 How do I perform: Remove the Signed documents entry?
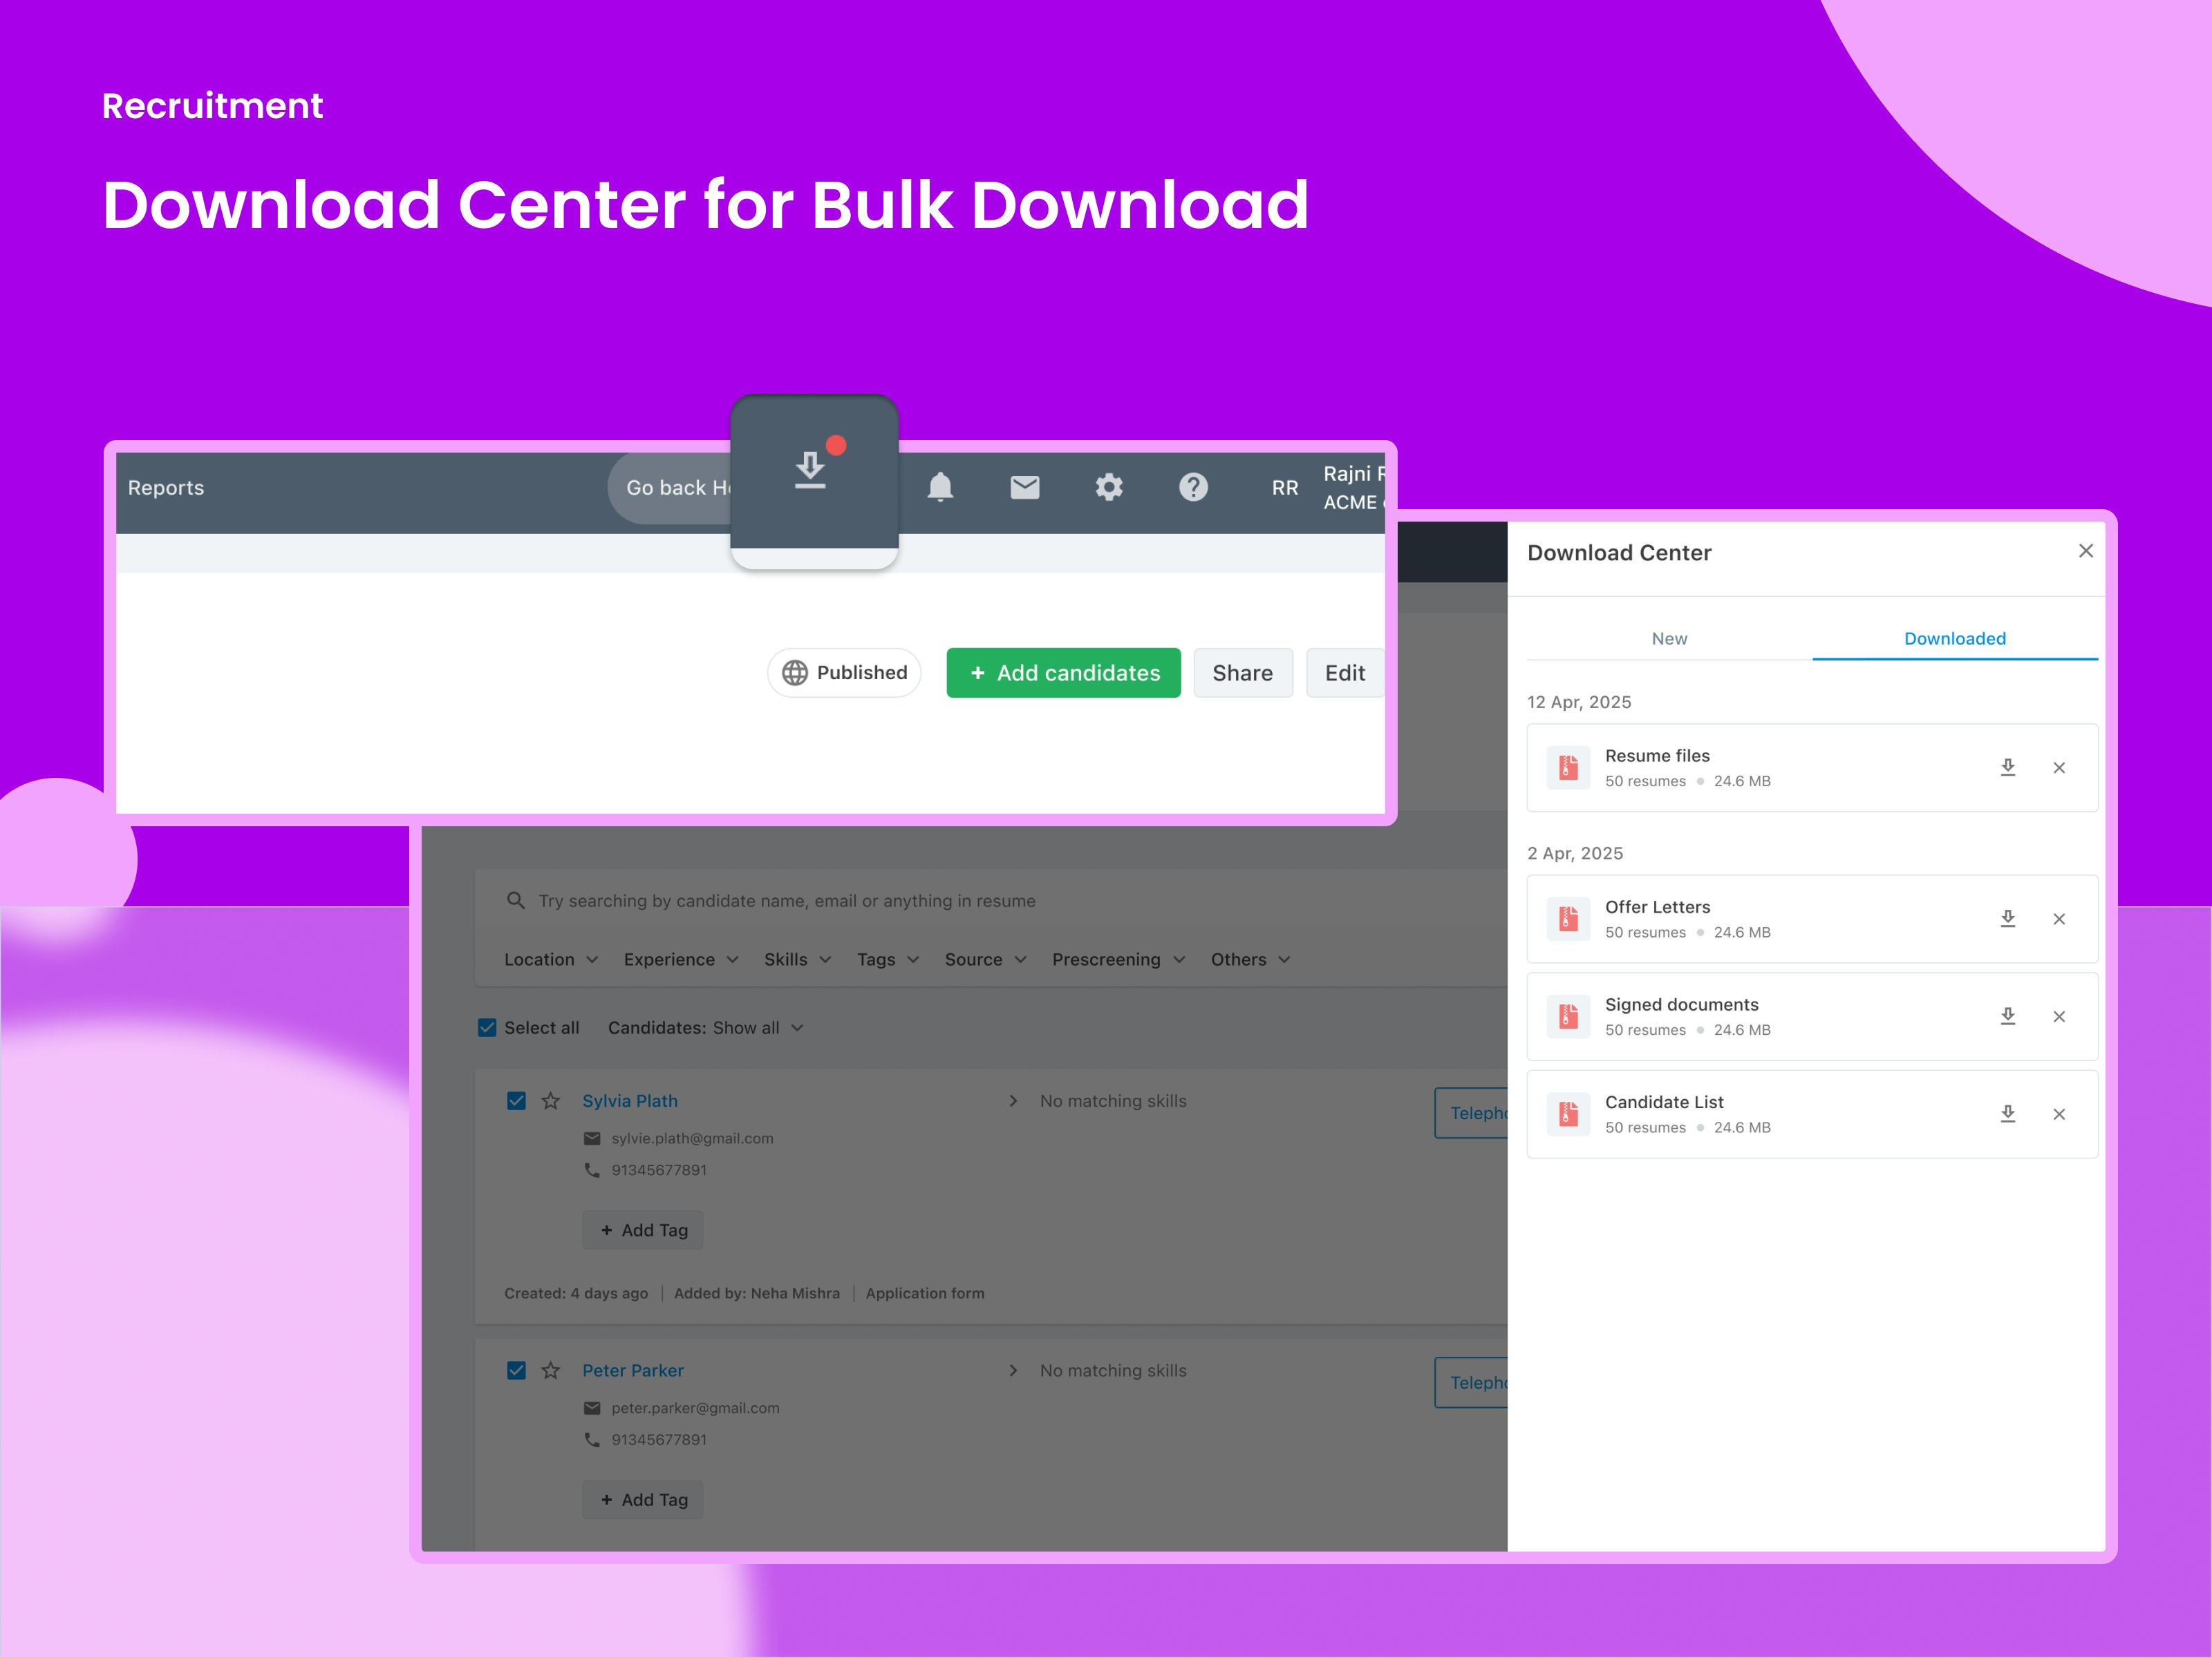[2059, 1016]
